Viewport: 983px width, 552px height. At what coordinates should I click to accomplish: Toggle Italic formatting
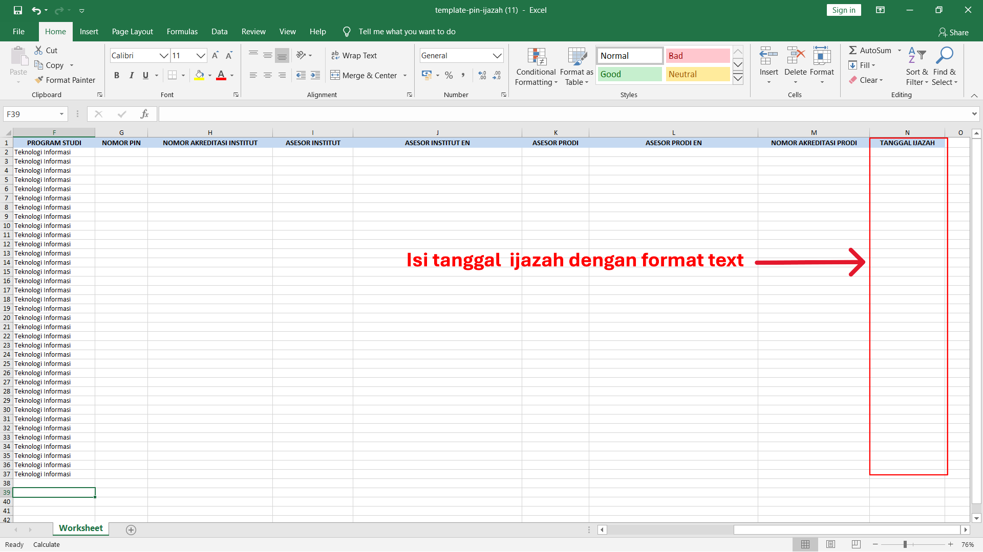[x=132, y=76]
